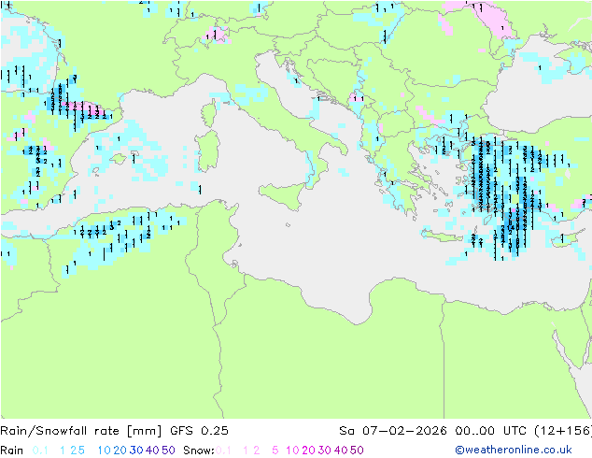592x458 pixels.
Task: Click the island of Crete on the map
Action: pyautogui.click(x=442, y=236)
